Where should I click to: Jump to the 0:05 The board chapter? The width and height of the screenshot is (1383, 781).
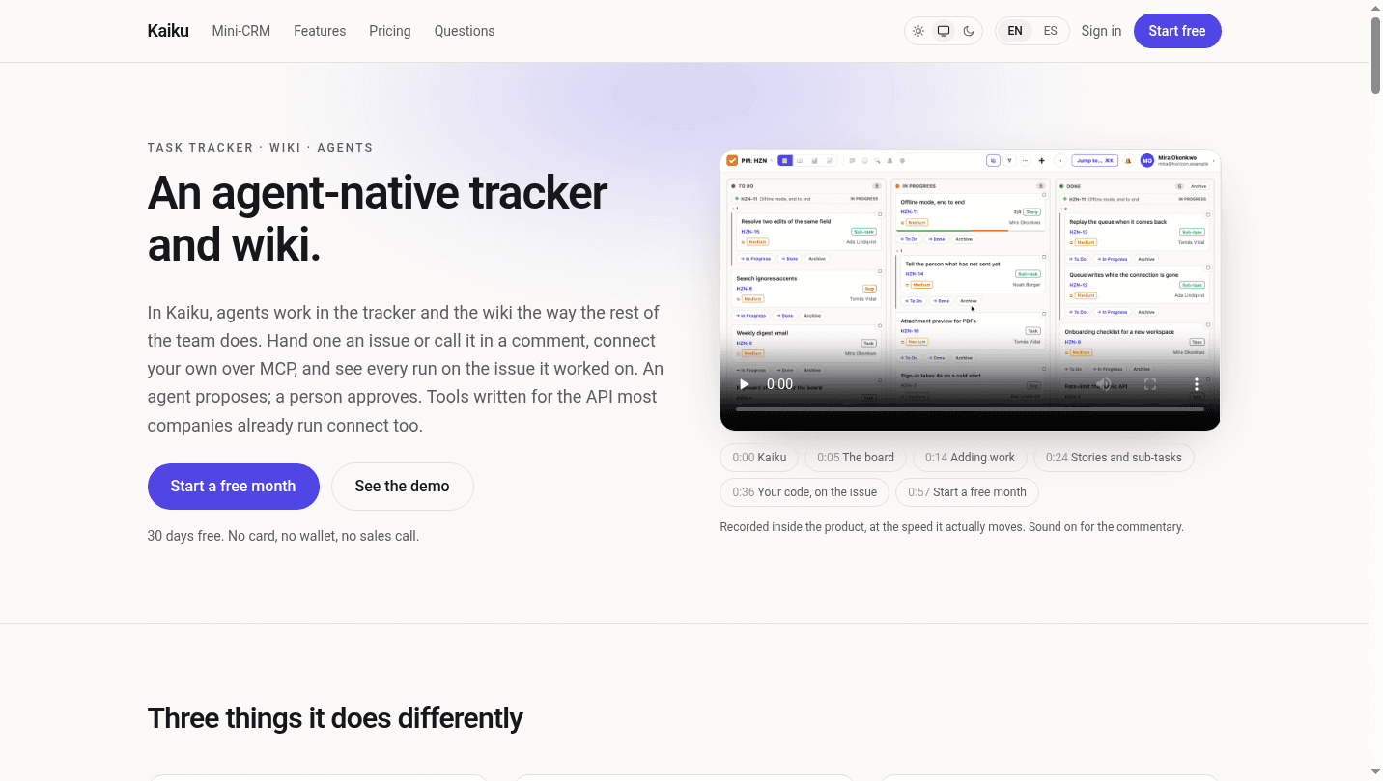coord(856,458)
